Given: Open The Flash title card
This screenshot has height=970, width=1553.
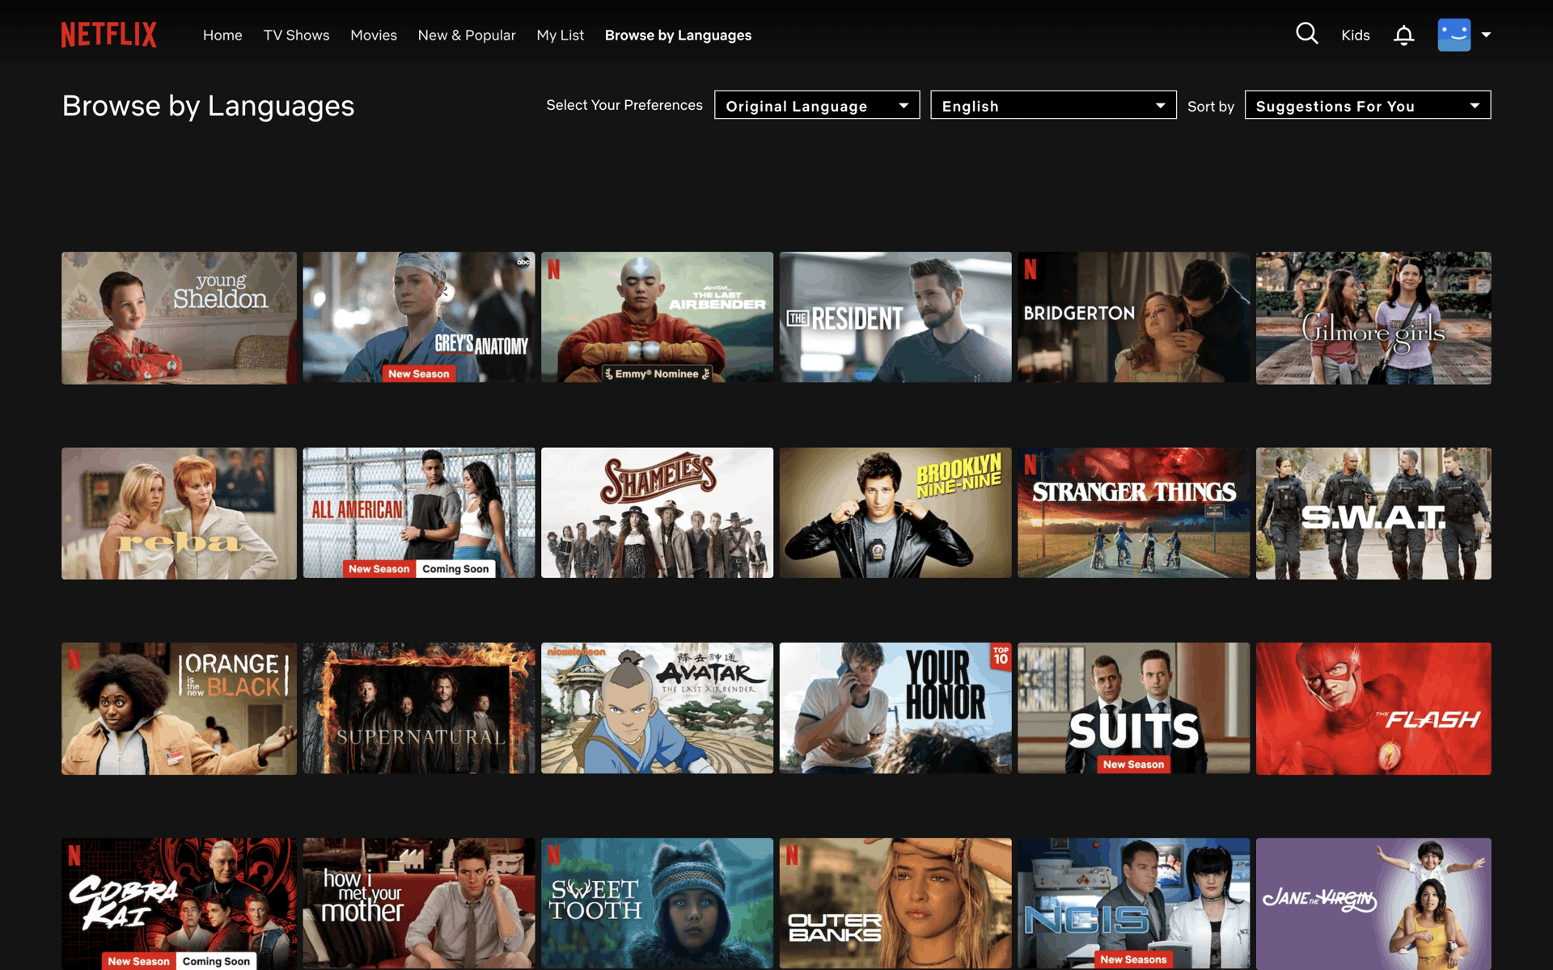Looking at the screenshot, I should pos(1373,709).
